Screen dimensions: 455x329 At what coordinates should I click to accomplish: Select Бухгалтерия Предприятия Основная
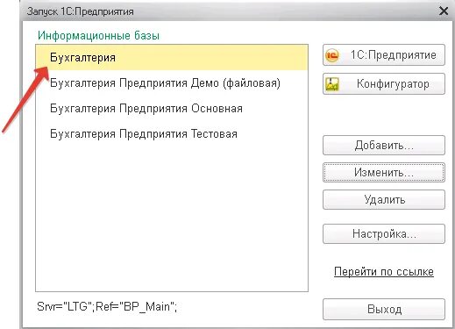(172, 109)
